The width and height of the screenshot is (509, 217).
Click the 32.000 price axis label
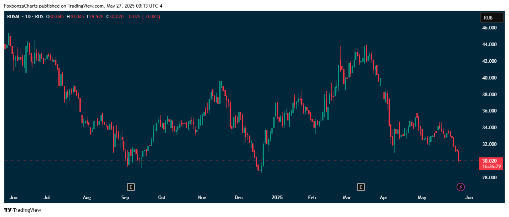pos(490,144)
